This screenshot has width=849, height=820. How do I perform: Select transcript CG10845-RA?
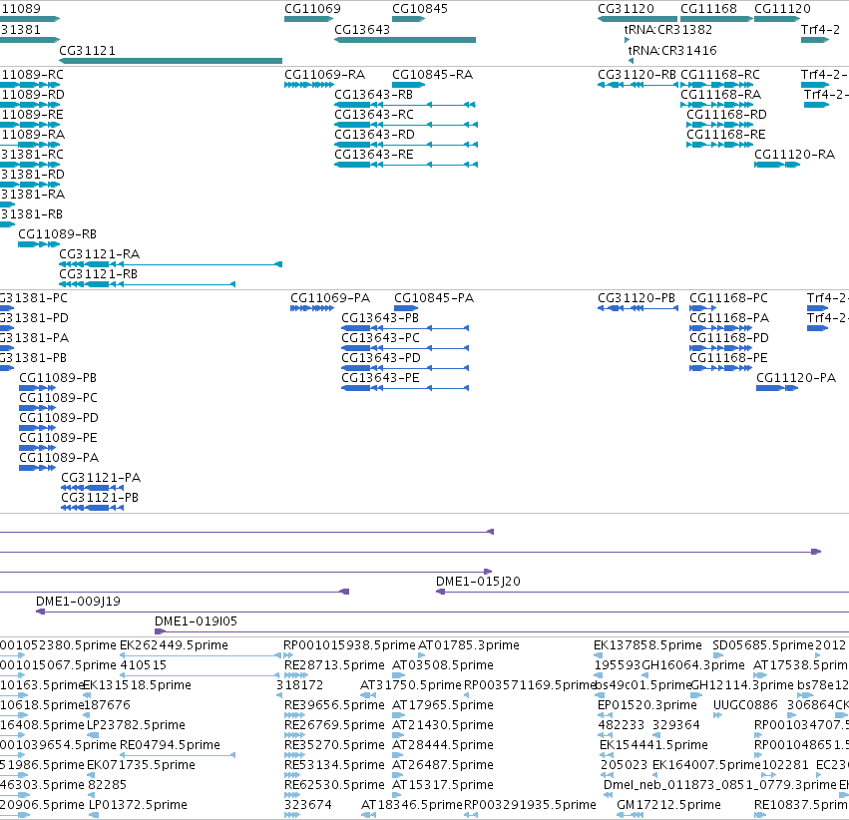pyautogui.click(x=433, y=75)
